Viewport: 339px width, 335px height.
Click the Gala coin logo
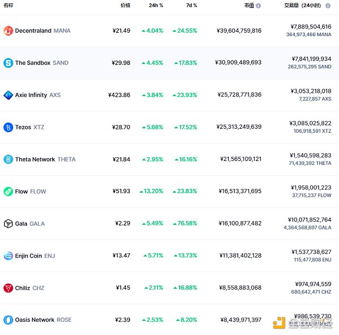8,224
